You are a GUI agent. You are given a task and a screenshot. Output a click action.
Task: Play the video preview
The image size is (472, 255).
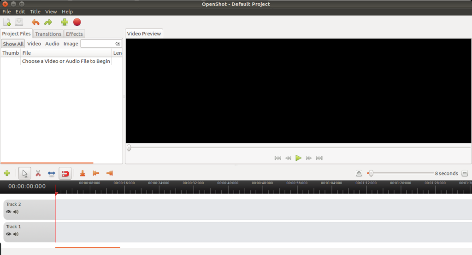(x=298, y=158)
